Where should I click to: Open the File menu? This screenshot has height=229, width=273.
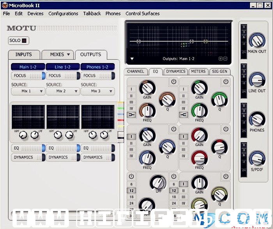(x=7, y=14)
